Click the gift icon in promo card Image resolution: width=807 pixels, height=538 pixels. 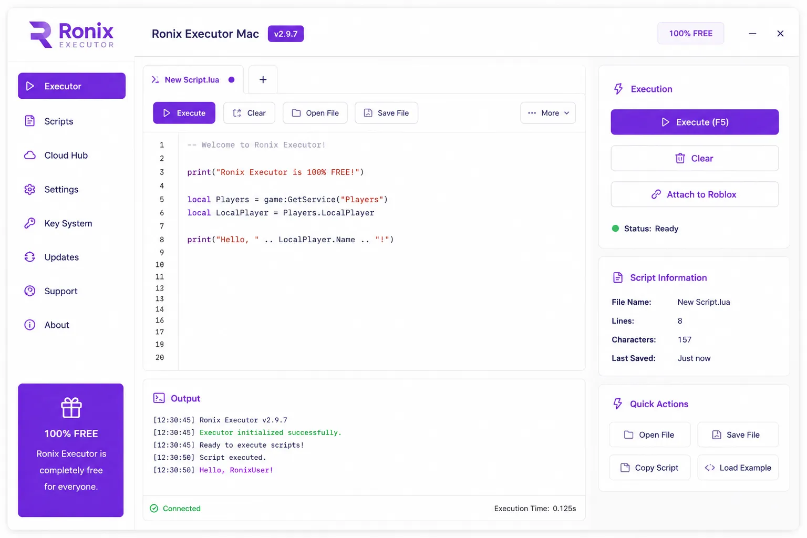(71, 408)
